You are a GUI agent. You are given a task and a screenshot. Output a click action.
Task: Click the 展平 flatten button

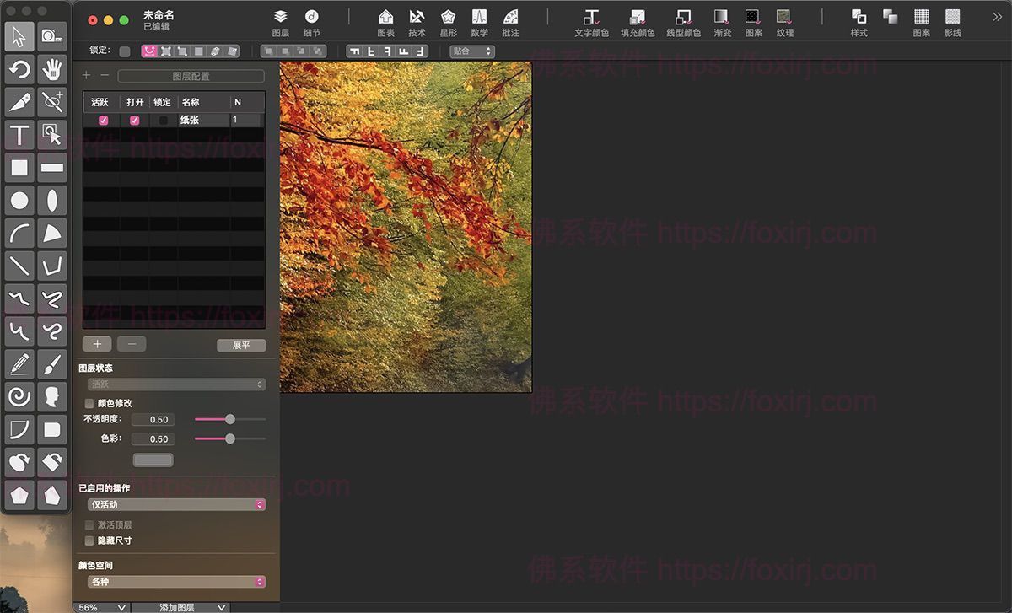[x=241, y=345]
